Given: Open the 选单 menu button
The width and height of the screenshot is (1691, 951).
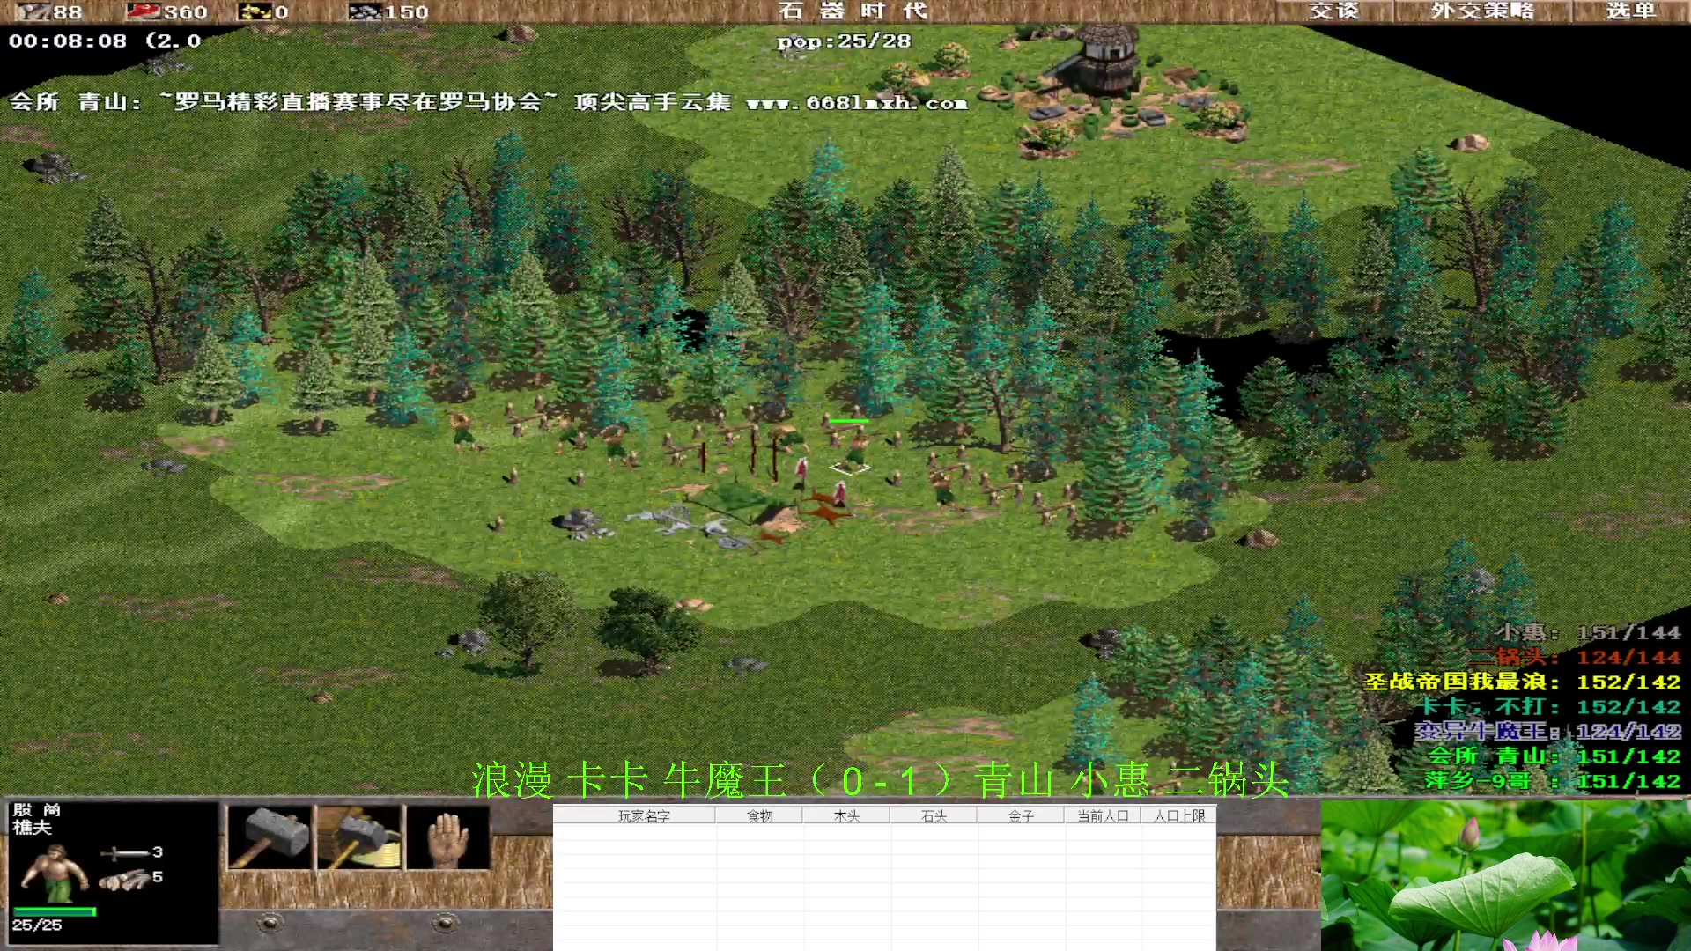Looking at the screenshot, I should [x=1631, y=11].
